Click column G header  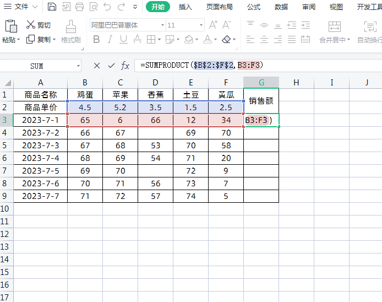[261, 83]
